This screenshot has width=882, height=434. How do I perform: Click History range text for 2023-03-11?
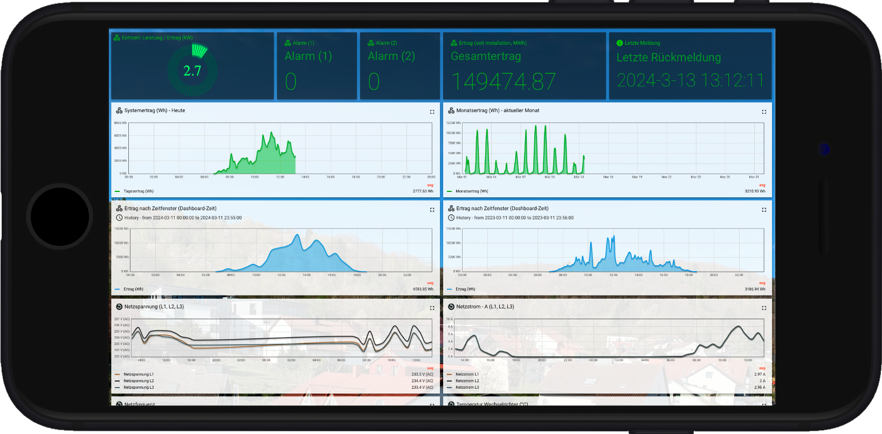pos(515,218)
